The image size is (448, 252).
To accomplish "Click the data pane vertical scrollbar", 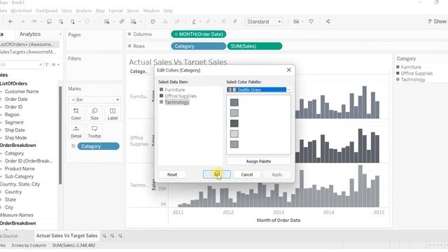I will tap(60, 135).
